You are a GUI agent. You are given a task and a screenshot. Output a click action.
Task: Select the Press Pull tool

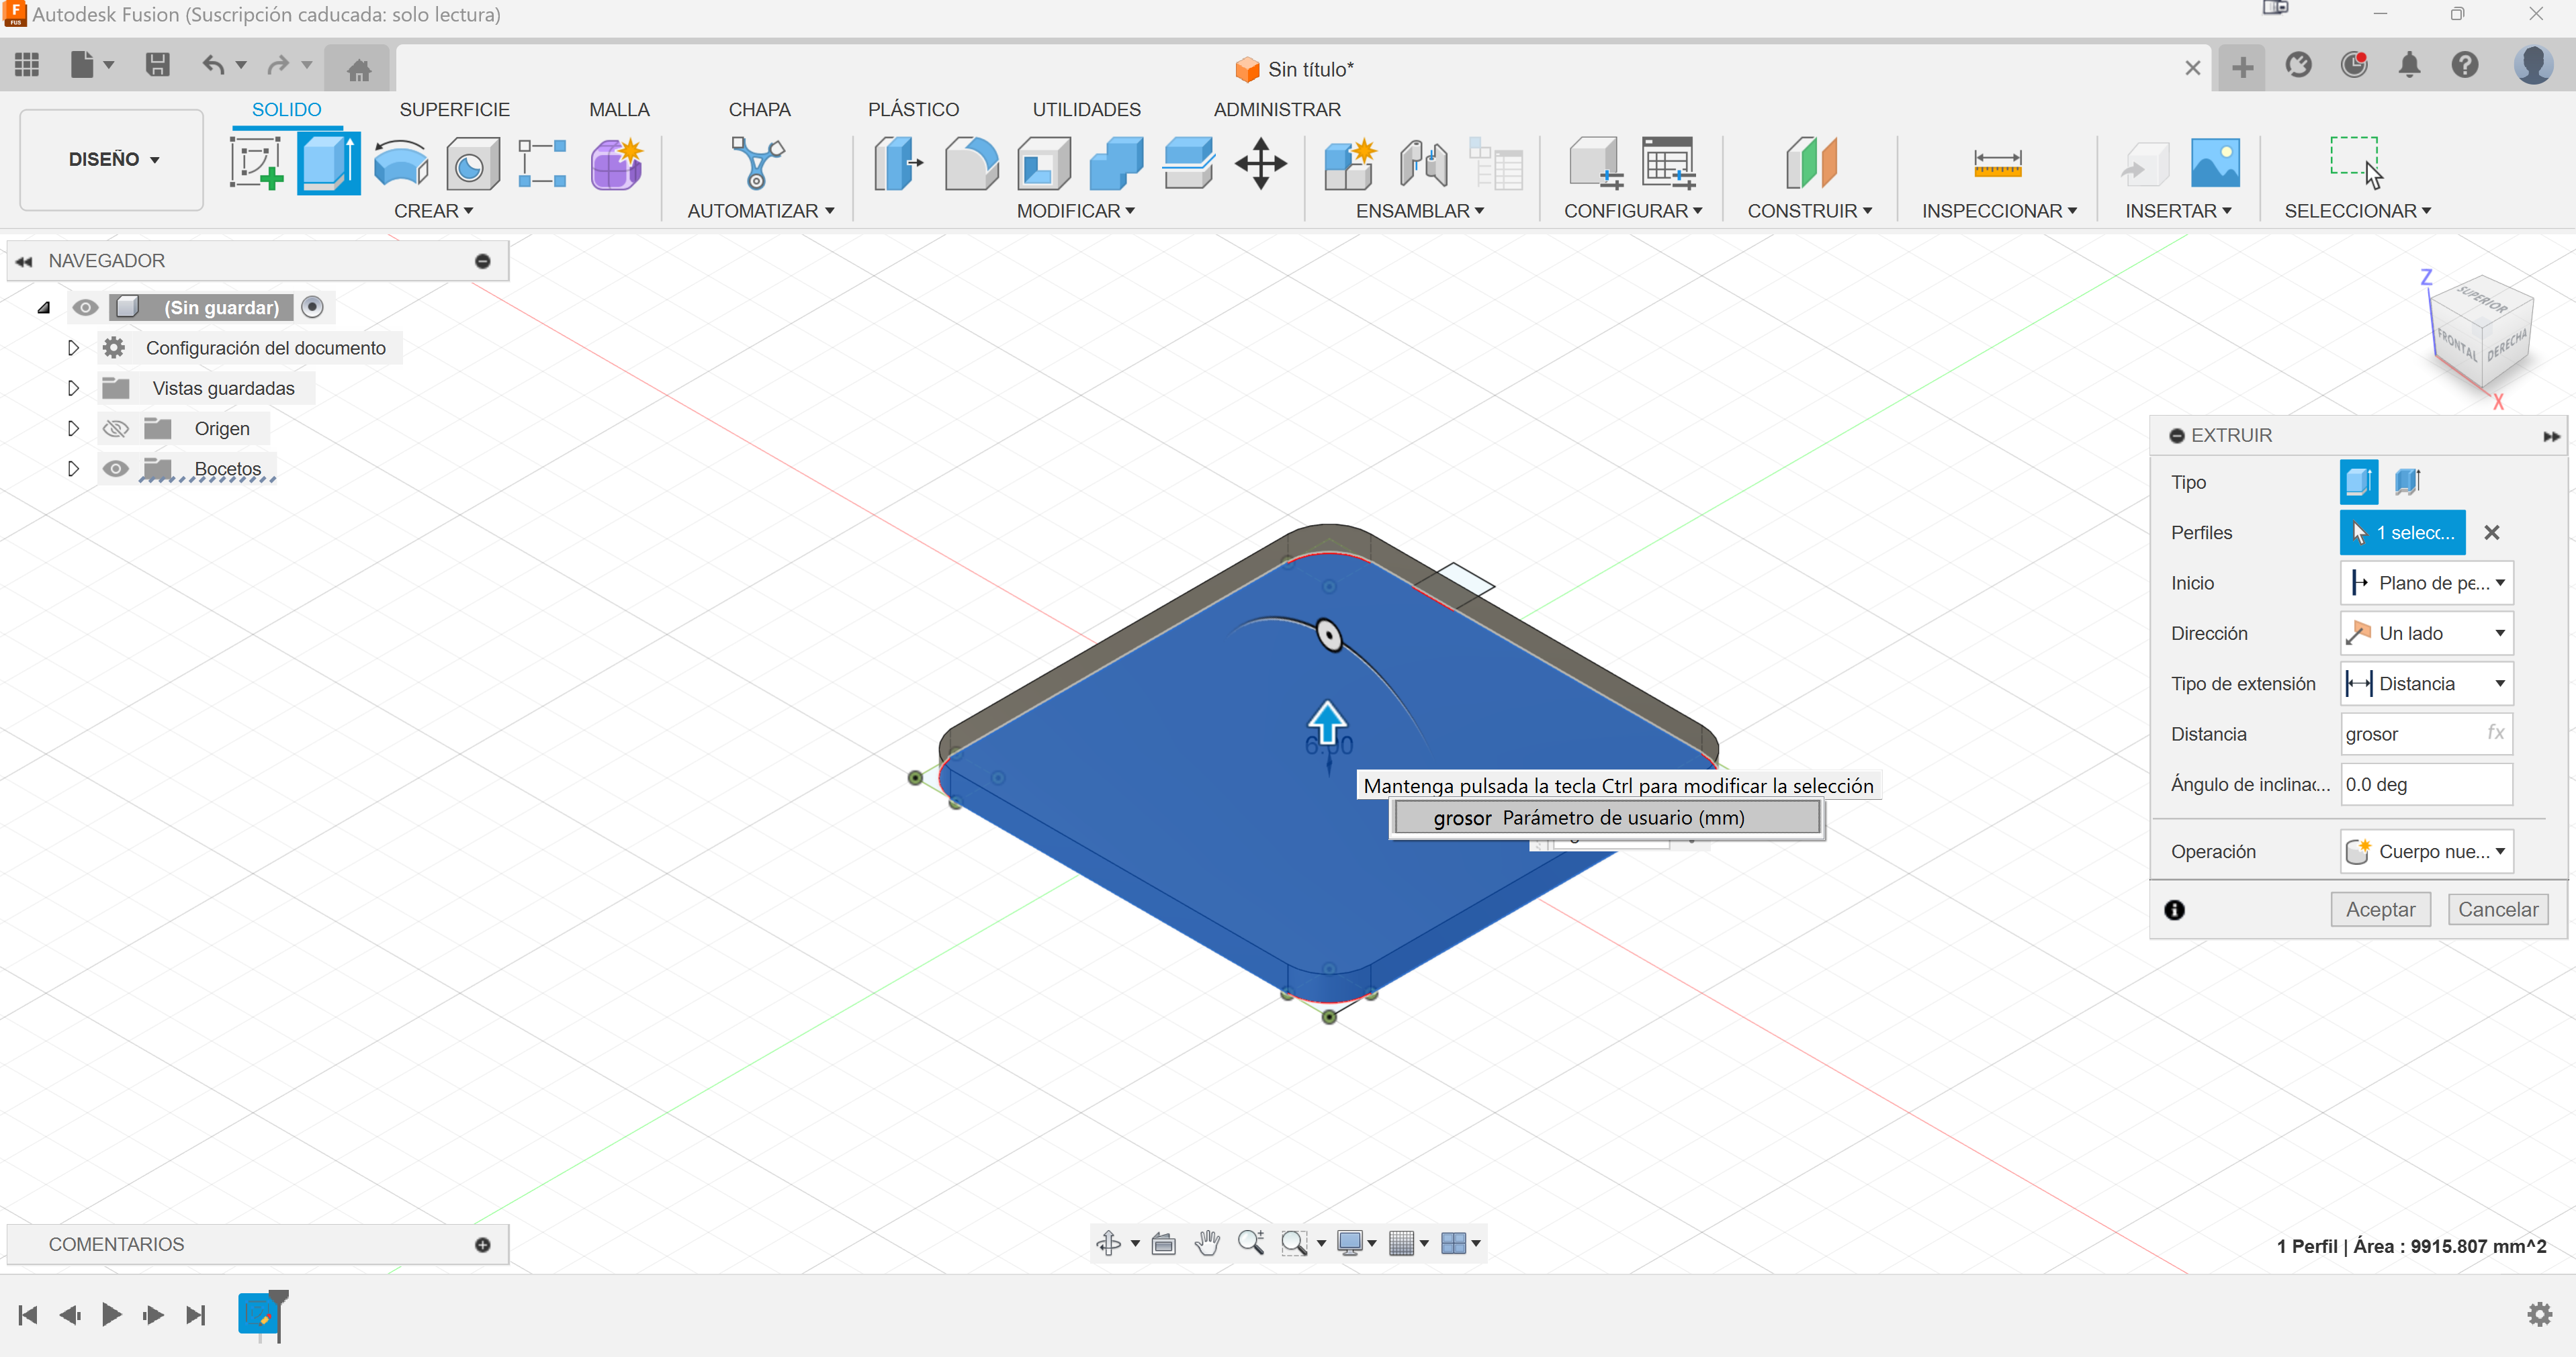pyautogui.click(x=897, y=163)
